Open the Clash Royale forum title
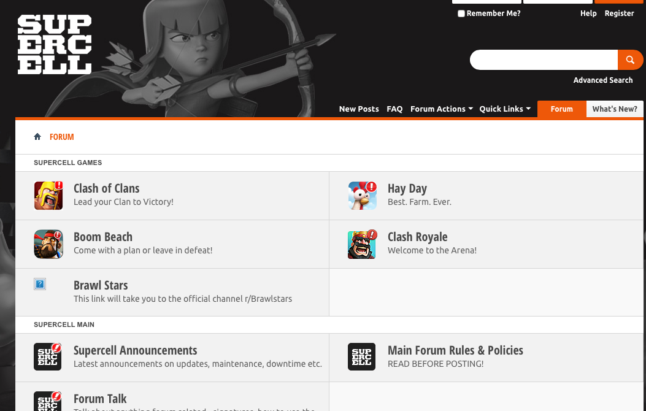Viewport: 646px width, 411px height. 417,237
